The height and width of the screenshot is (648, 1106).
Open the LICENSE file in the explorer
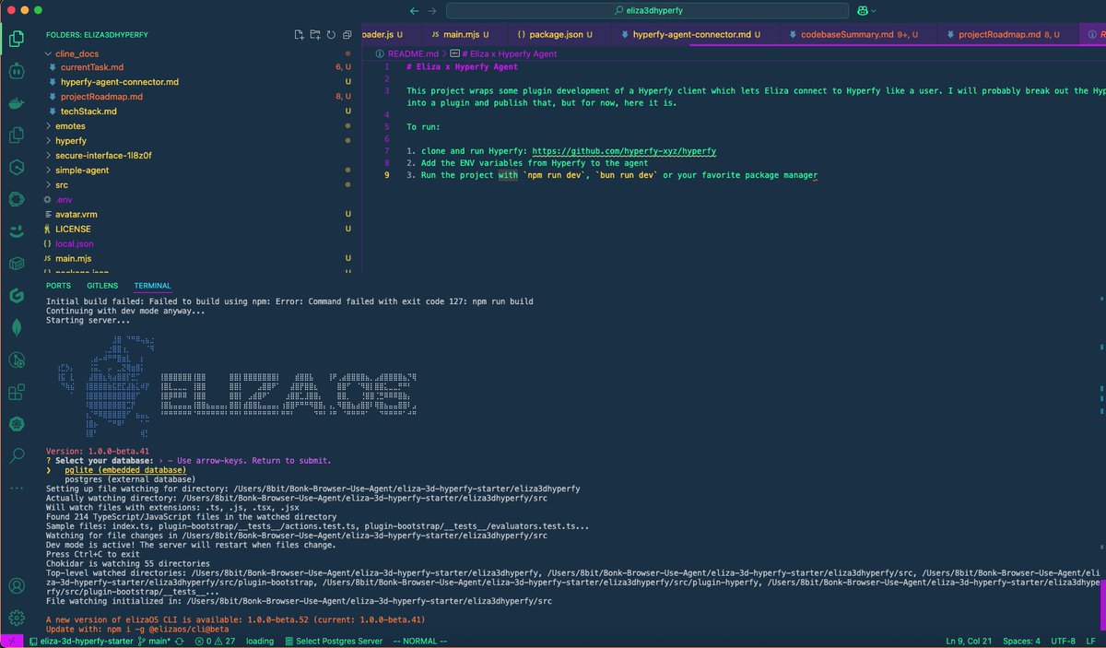[x=73, y=229]
